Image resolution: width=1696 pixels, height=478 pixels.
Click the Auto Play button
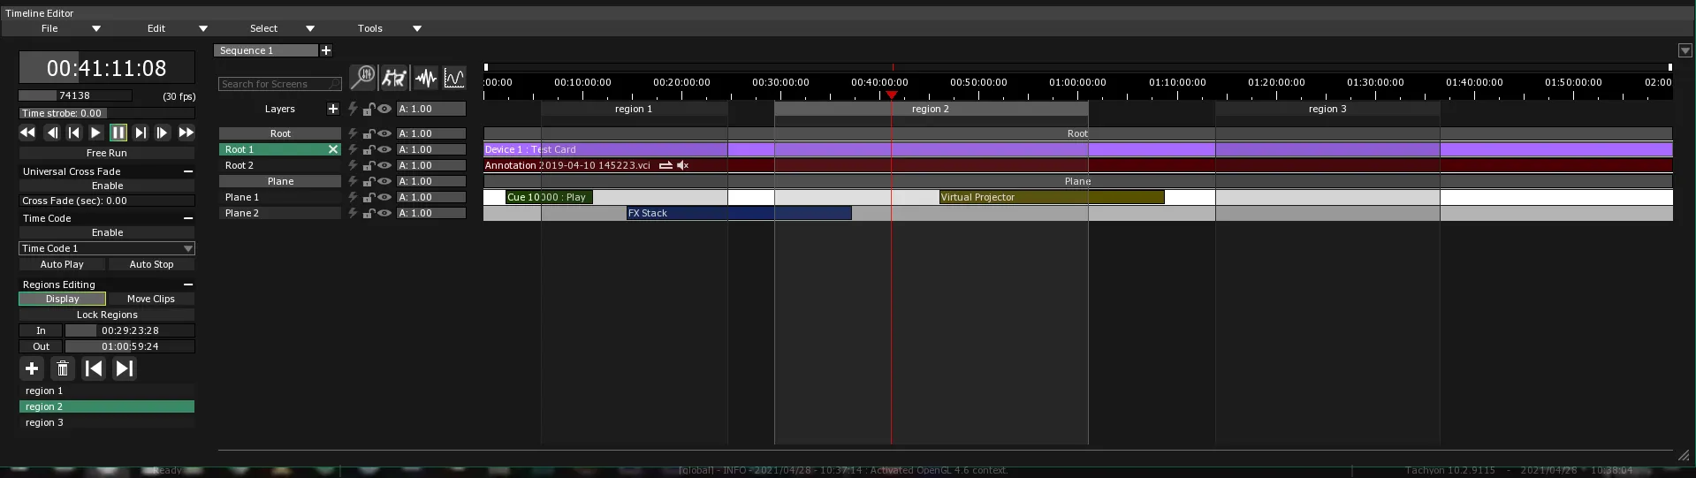(x=62, y=264)
